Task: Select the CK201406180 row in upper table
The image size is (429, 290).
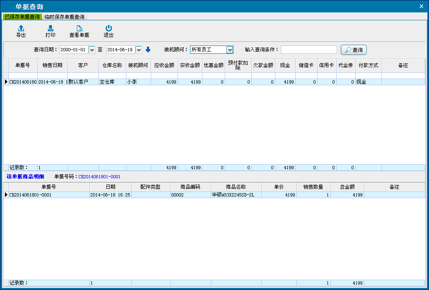Action: coord(23,82)
